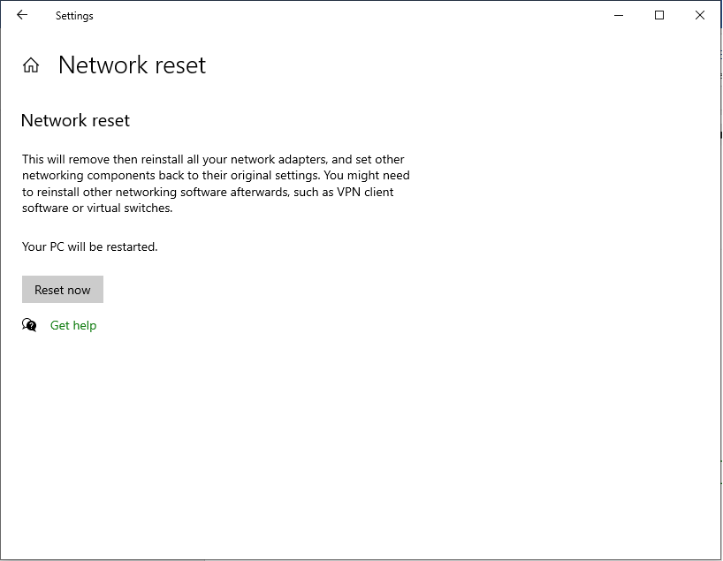Go back using the title bar arrow
This screenshot has height=561, width=723.
click(x=22, y=15)
